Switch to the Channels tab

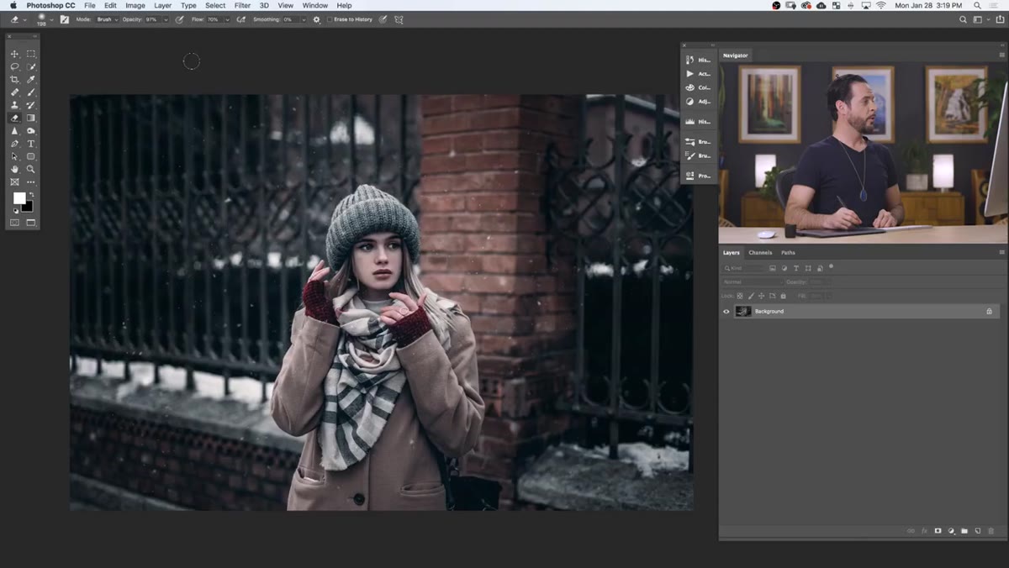click(760, 252)
